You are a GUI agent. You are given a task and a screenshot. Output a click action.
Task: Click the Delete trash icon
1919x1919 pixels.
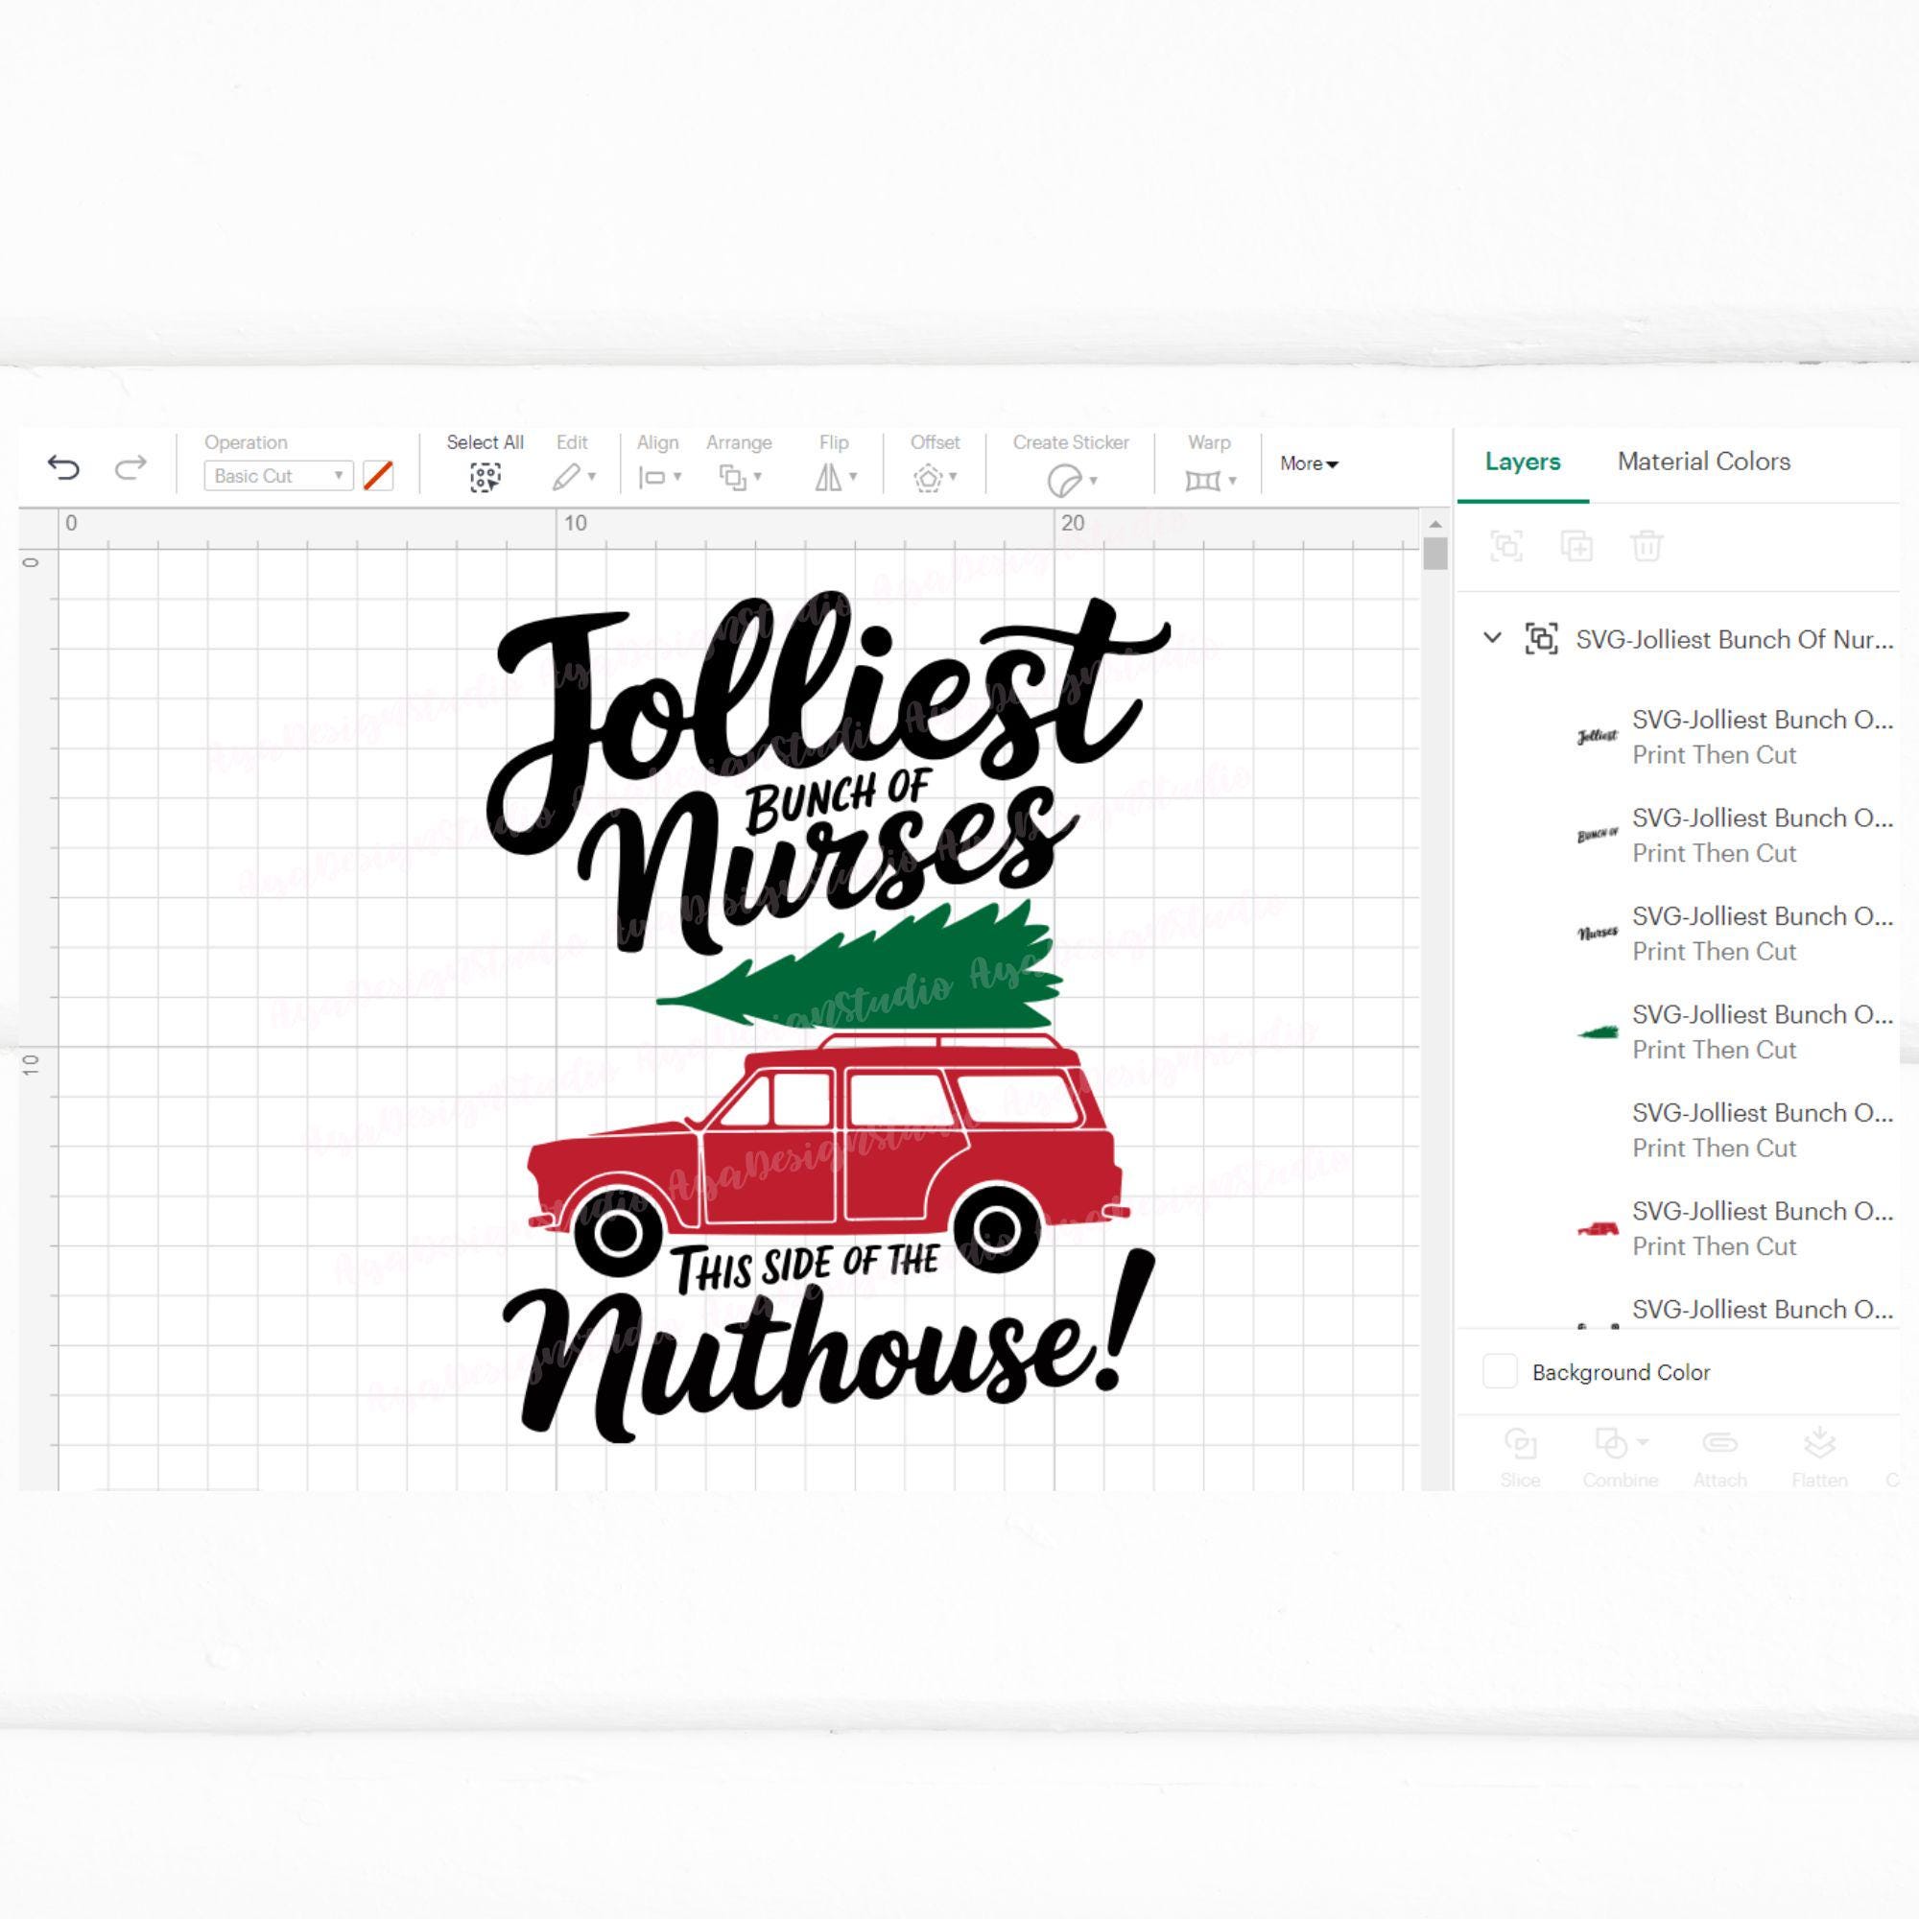1647,545
